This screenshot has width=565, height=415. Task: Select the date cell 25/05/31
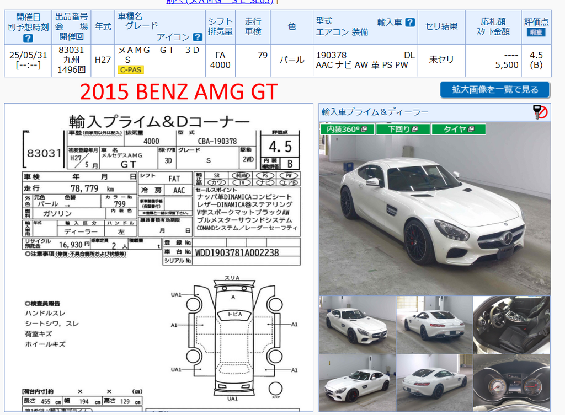[x=28, y=61]
